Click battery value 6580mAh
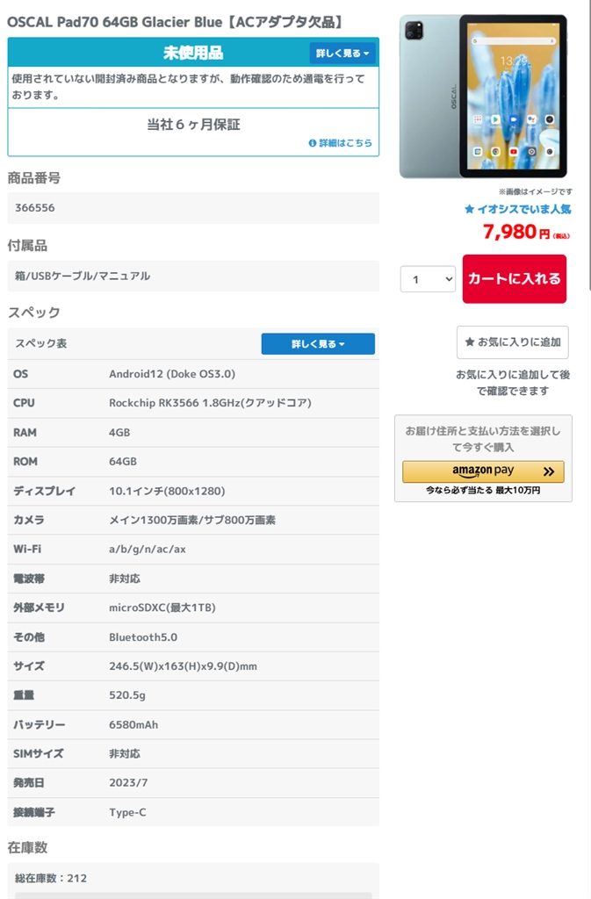The image size is (591, 899). [133, 724]
